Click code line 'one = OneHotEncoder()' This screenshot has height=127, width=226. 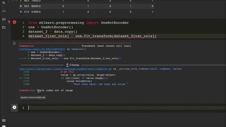[x=50, y=27]
